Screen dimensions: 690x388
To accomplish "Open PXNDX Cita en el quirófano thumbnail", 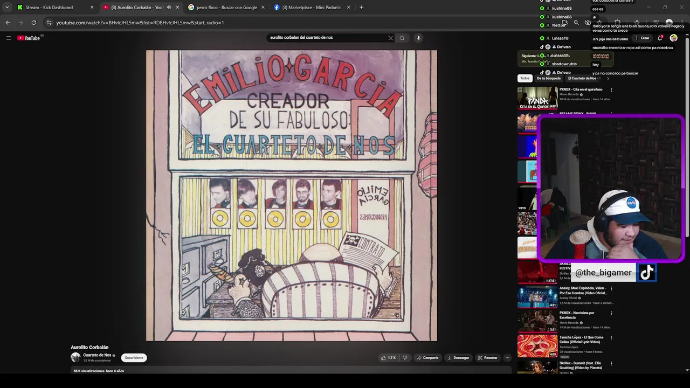I will (537, 98).
